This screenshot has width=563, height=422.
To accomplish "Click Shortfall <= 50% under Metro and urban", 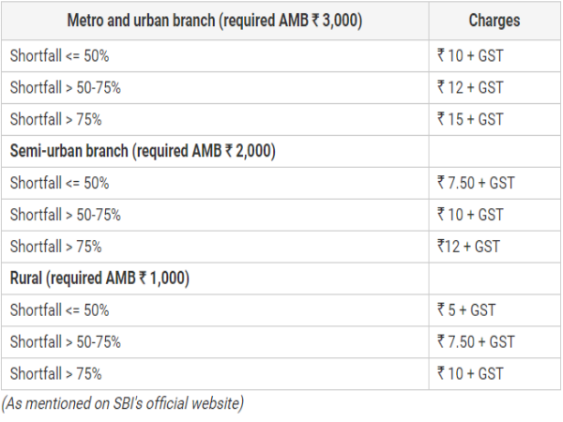I will click(x=60, y=55).
